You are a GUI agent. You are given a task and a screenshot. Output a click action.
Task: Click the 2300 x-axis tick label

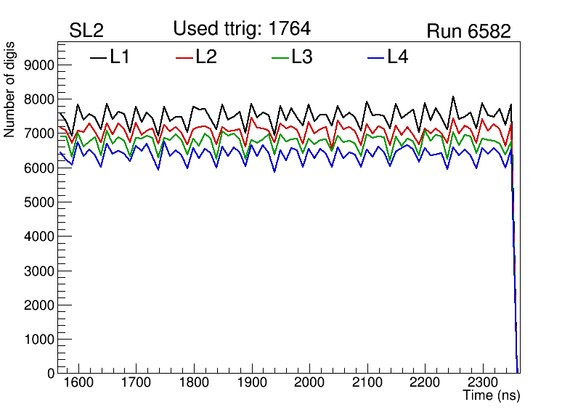click(484, 382)
